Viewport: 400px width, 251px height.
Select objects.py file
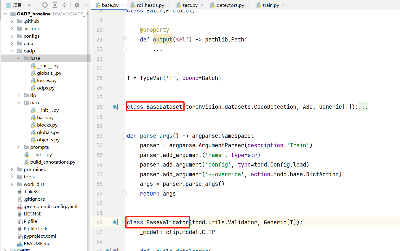48,140
